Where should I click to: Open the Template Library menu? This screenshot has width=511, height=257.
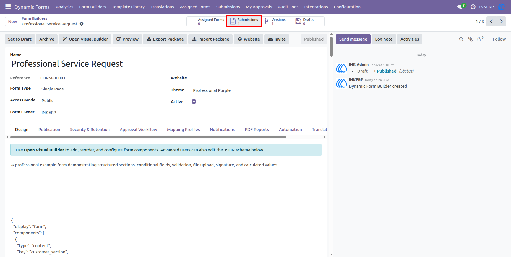[128, 7]
